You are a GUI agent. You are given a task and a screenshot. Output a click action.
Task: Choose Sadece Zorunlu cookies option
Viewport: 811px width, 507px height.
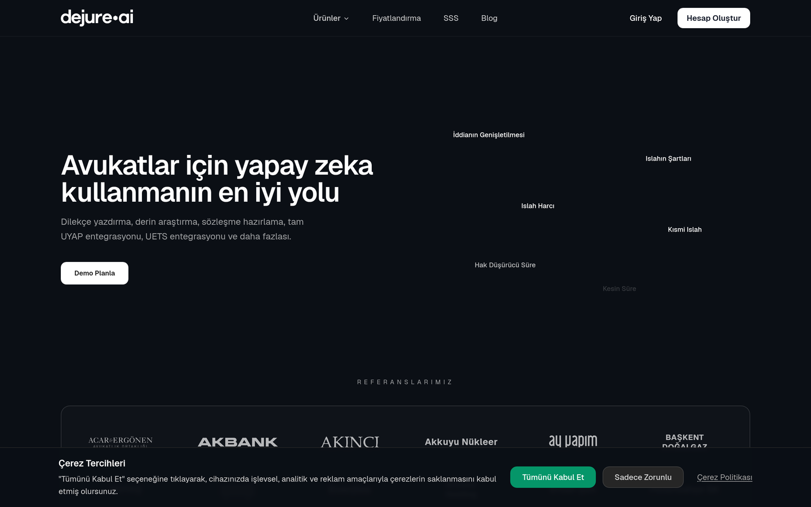[643, 477]
